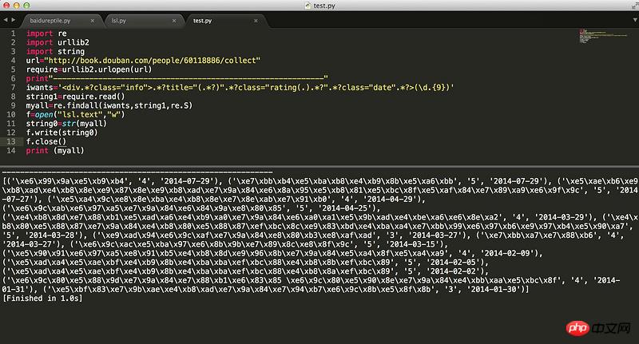Image resolution: width=639 pixels, height=344 pixels.
Task: Close the baidureptile.py tab
Action: click(x=93, y=21)
